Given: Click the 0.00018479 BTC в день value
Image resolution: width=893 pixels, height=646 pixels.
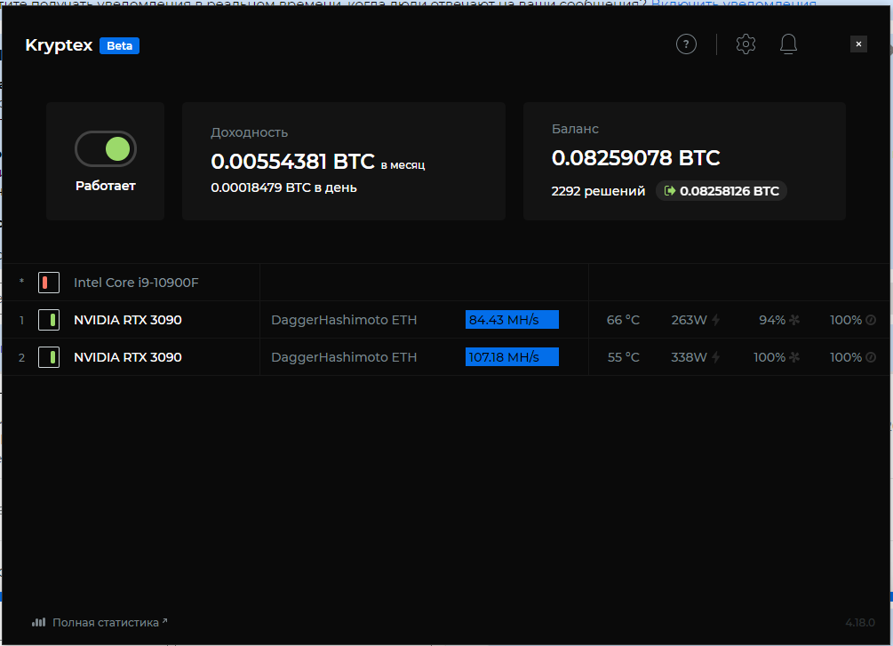Looking at the screenshot, I should [x=283, y=188].
